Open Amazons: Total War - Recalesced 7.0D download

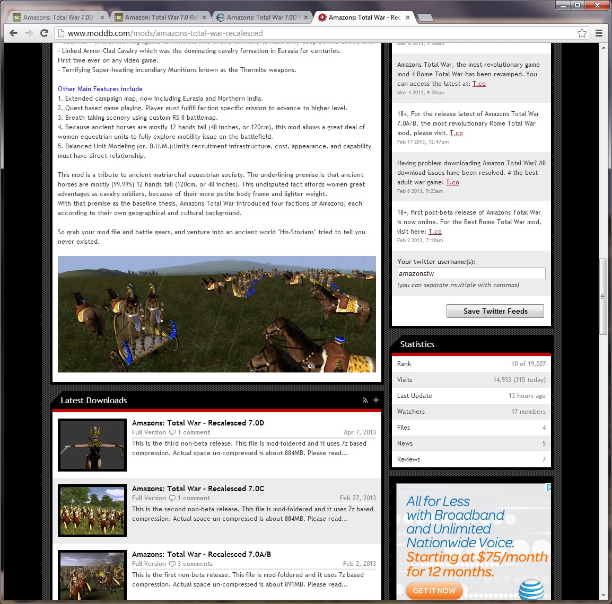click(x=198, y=423)
